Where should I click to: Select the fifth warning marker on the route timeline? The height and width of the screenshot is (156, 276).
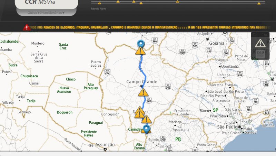[177, 1]
